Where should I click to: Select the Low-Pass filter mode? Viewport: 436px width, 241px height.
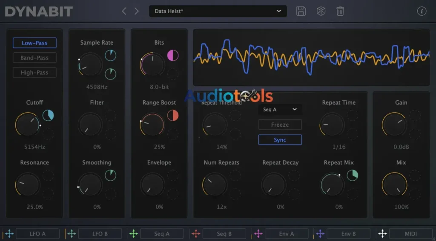pyautogui.click(x=34, y=43)
